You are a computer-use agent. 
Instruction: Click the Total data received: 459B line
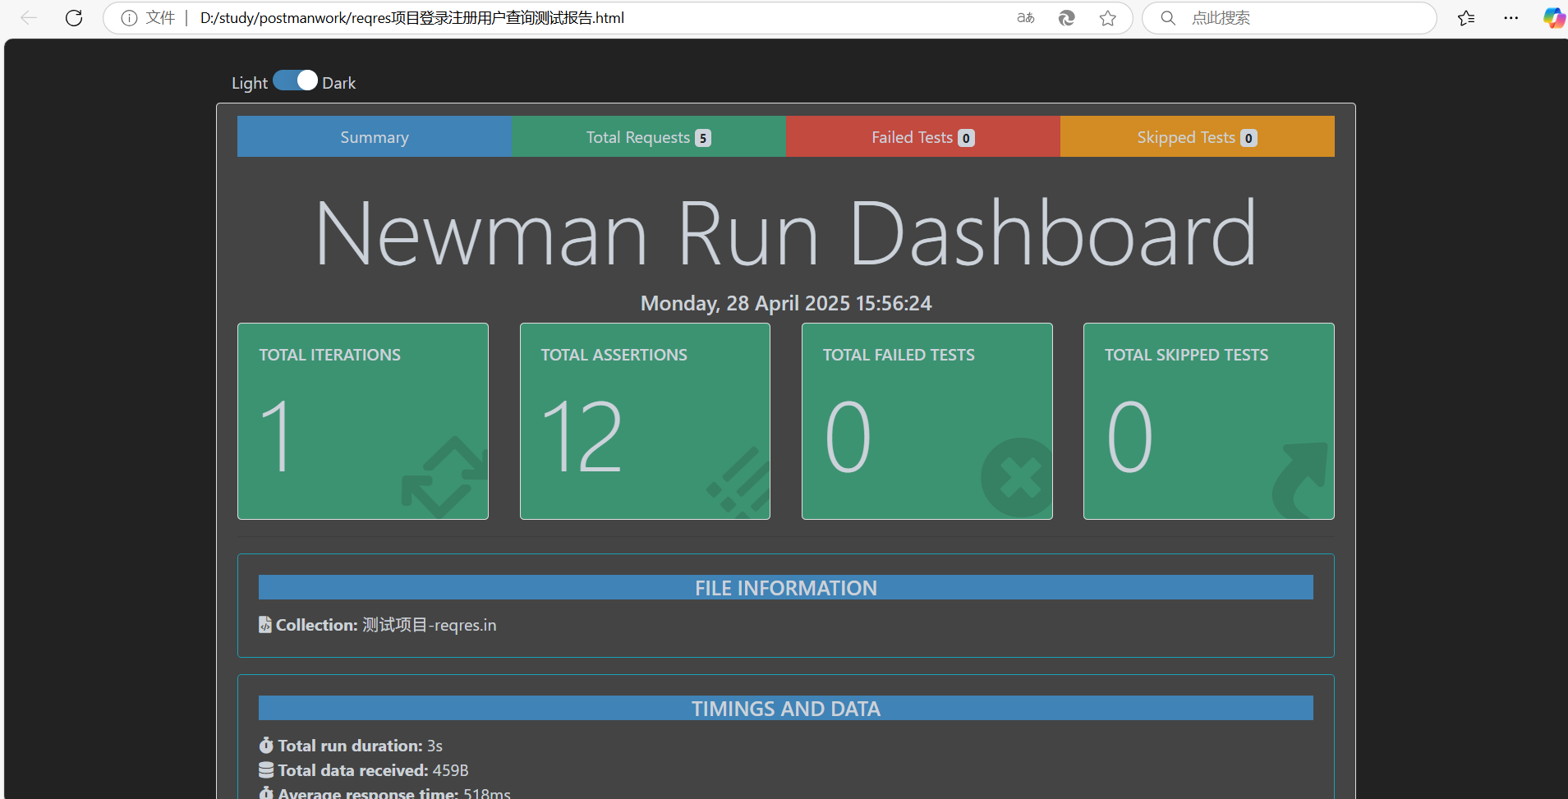[364, 770]
